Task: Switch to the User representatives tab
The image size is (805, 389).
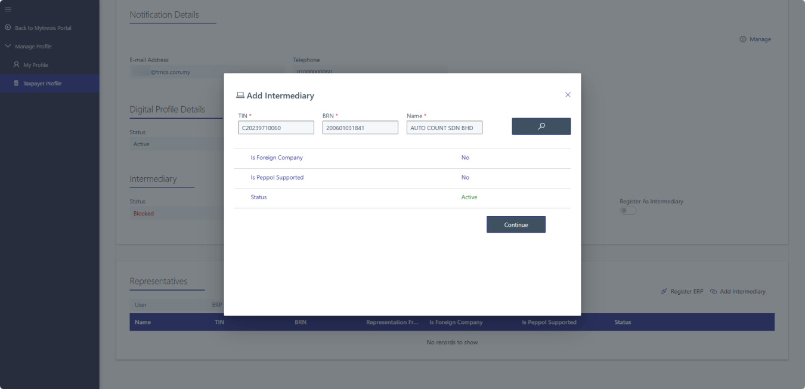Action: [141, 305]
